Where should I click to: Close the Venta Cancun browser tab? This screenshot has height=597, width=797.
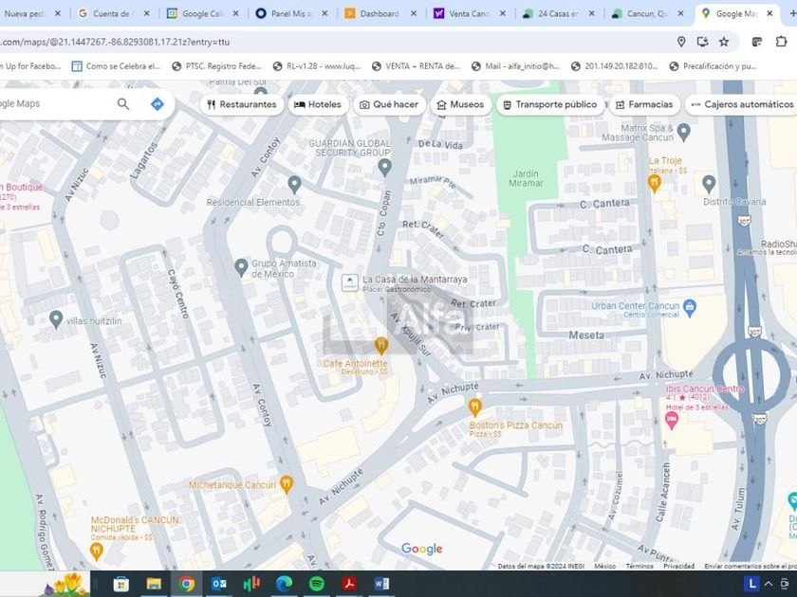(502, 14)
